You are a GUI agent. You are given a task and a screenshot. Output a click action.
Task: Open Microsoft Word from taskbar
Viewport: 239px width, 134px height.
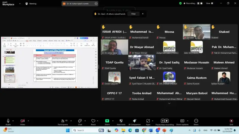point(151,130)
